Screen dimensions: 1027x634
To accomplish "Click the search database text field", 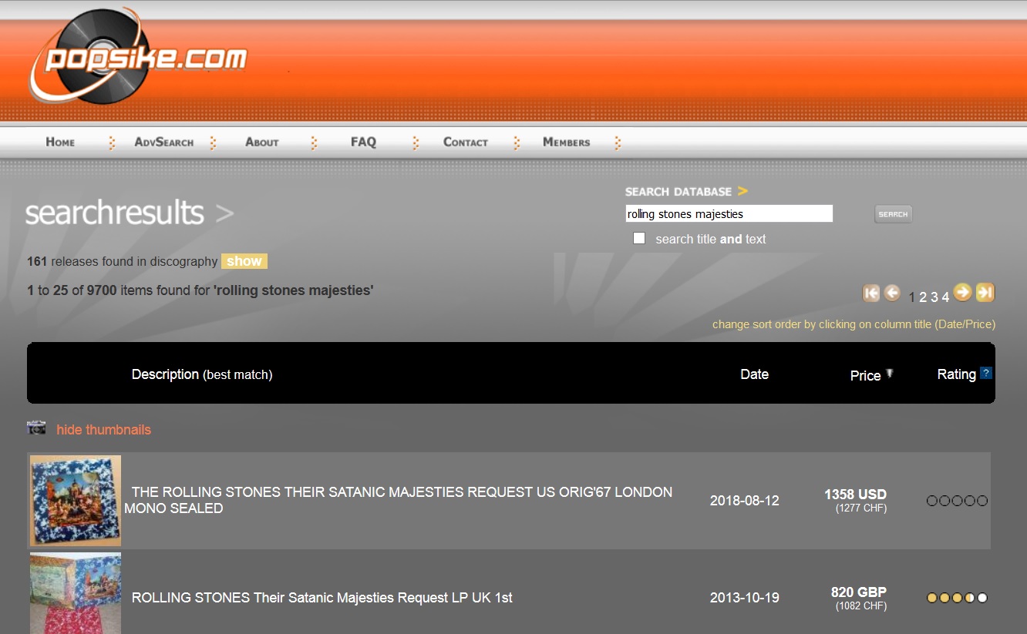I will (729, 213).
